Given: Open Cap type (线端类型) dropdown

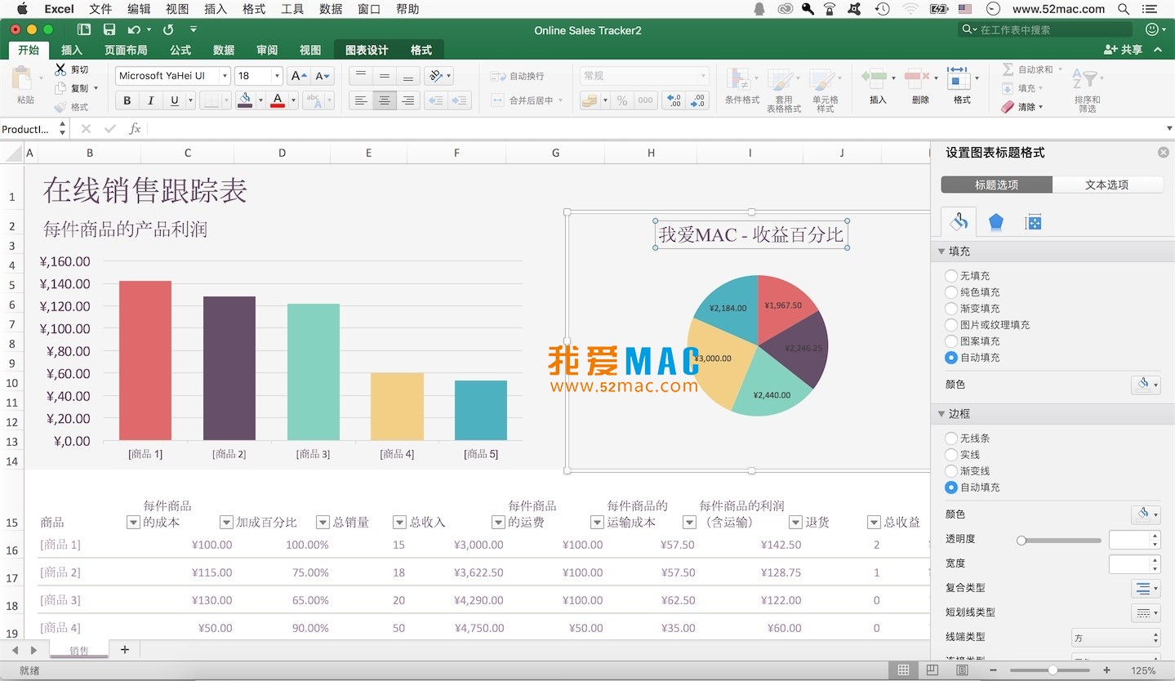Looking at the screenshot, I should [1115, 637].
